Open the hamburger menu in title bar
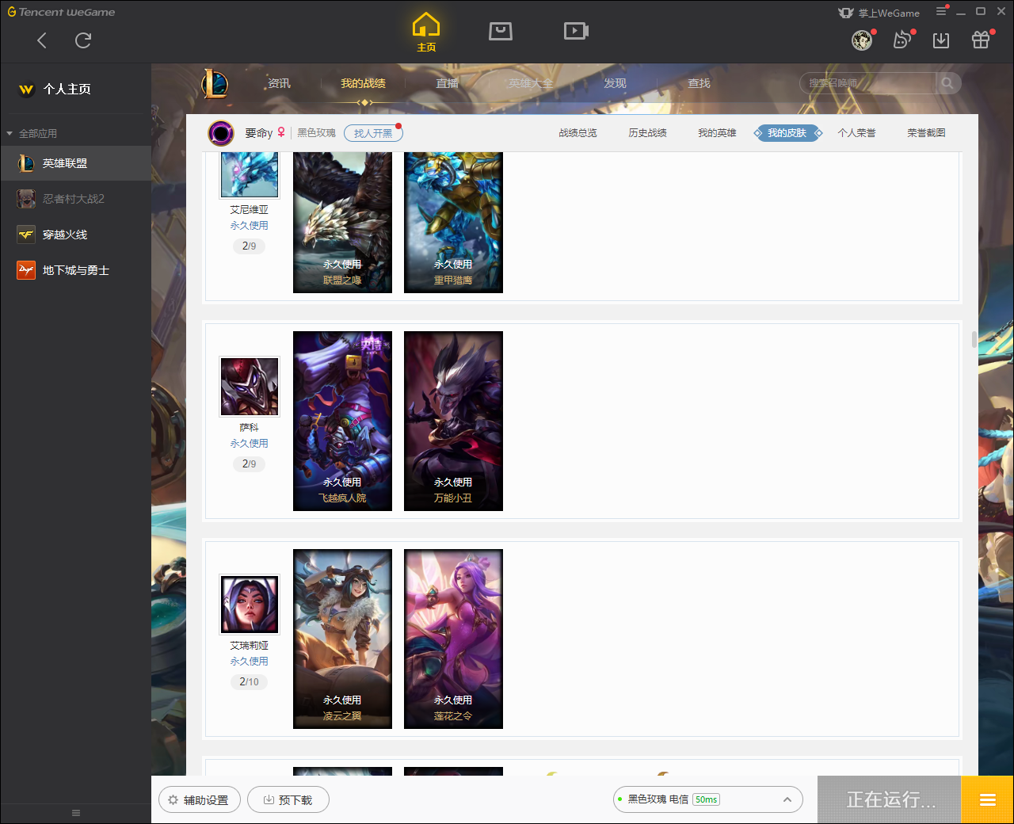Screen dimensions: 1014x824 tap(941, 11)
